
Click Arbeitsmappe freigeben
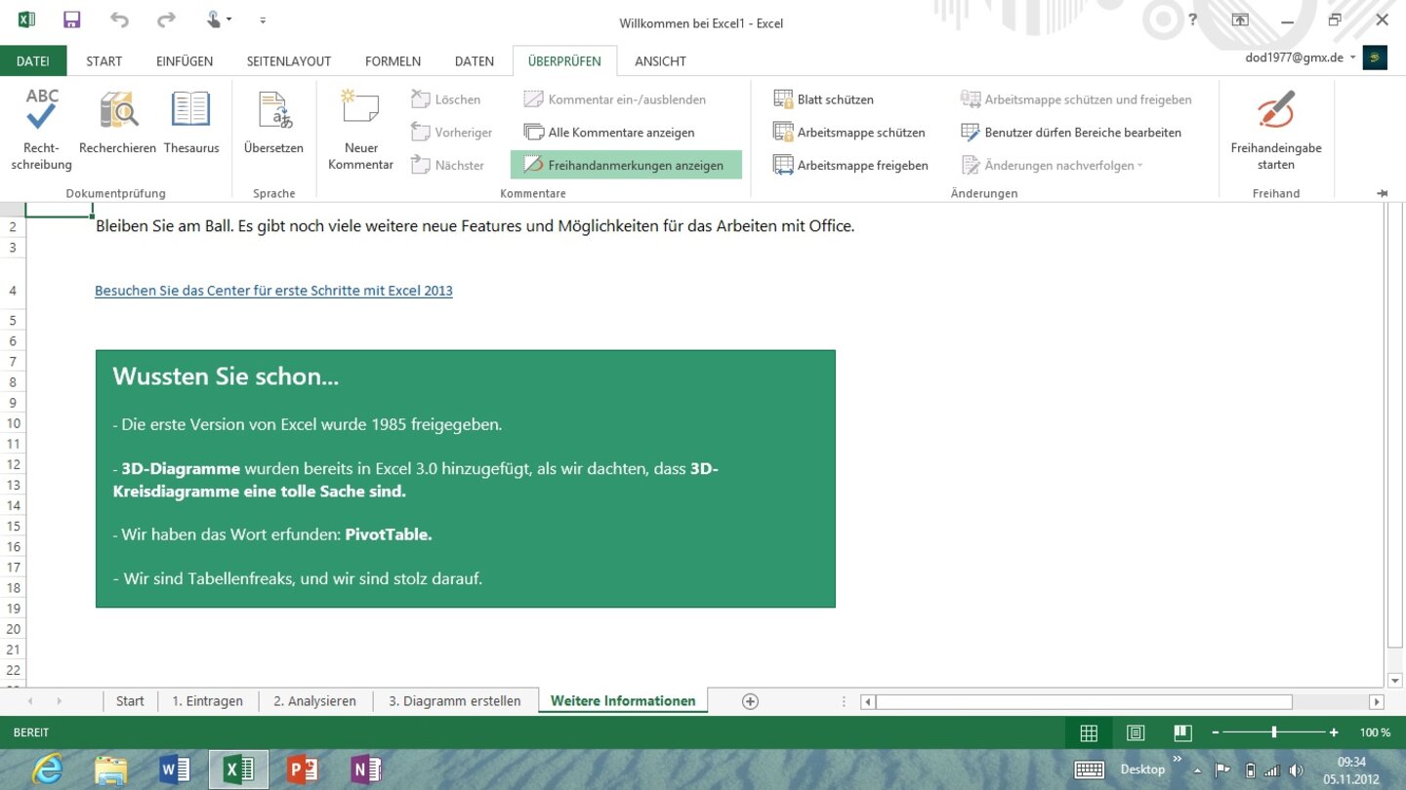pyautogui.click(x=850, y=166)
